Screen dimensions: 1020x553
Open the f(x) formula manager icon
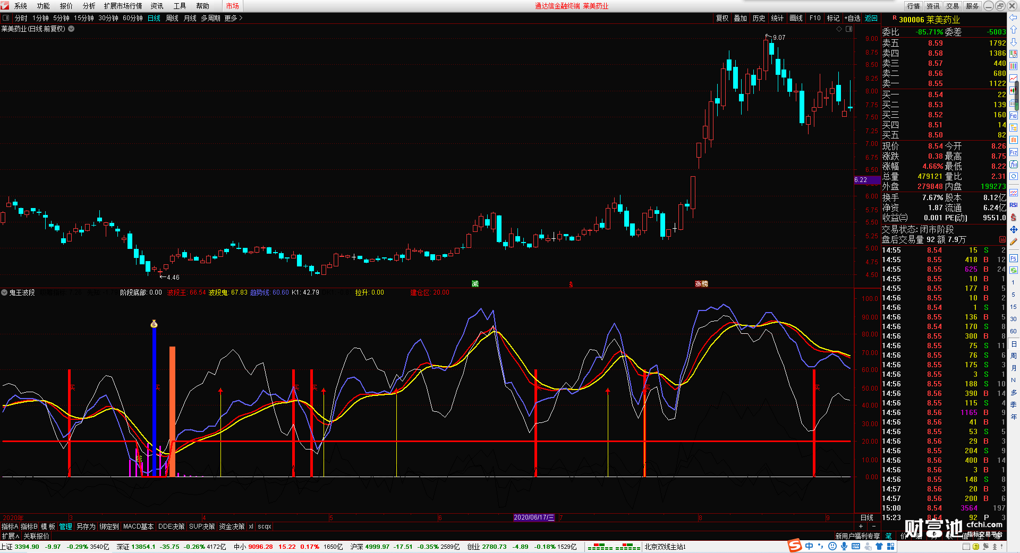coord(1013,164)
